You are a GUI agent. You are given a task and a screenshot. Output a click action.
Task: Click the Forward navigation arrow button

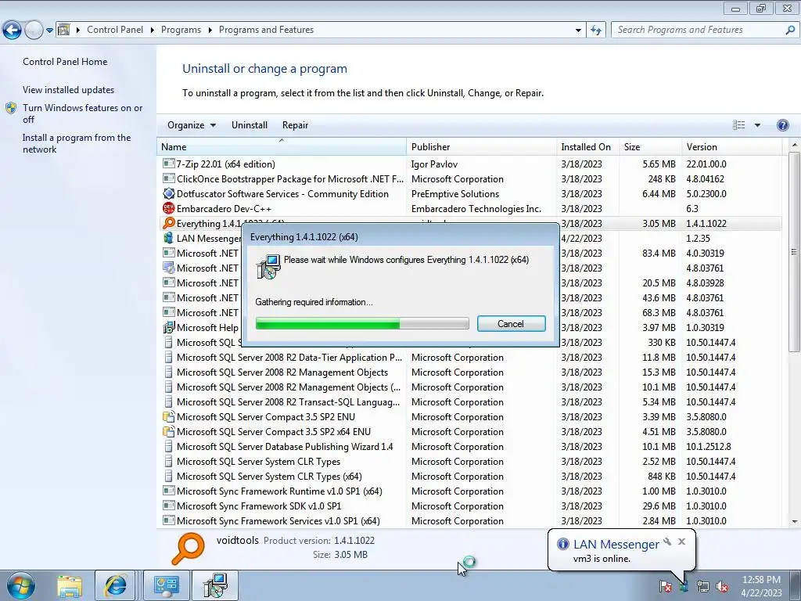[34, 31]
